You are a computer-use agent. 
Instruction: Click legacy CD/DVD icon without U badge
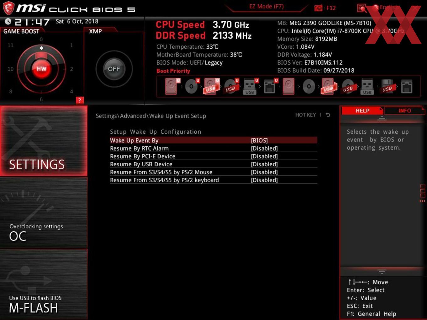[x=309, y=86]
